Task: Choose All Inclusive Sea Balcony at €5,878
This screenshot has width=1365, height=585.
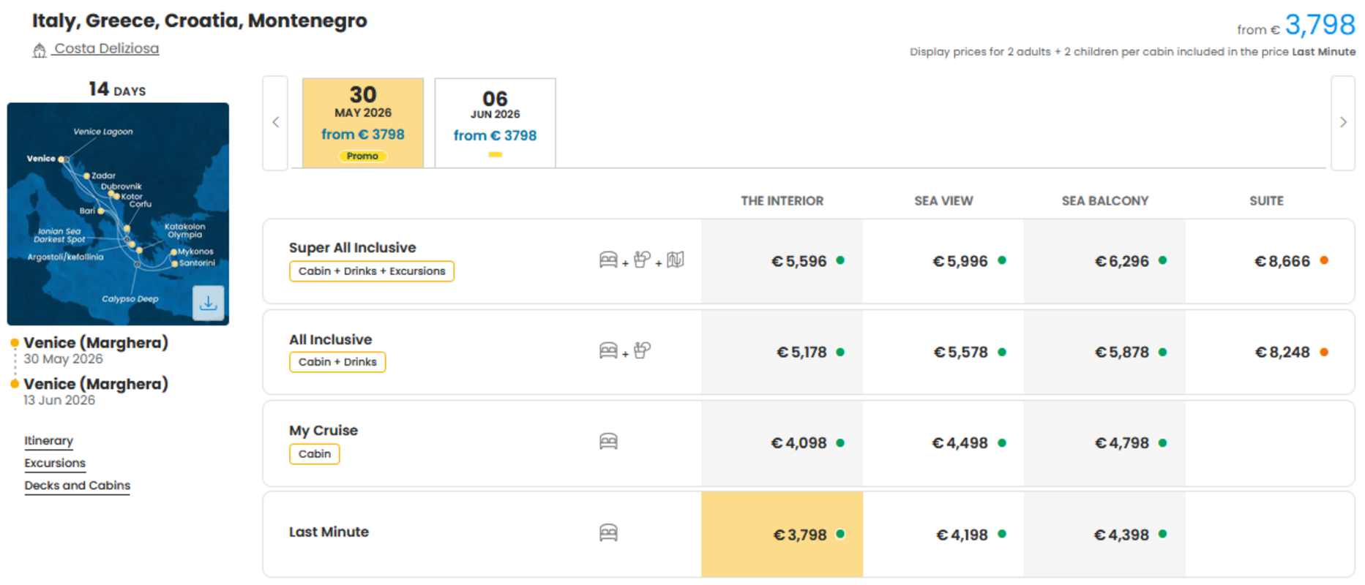Action: [1104, 352]
